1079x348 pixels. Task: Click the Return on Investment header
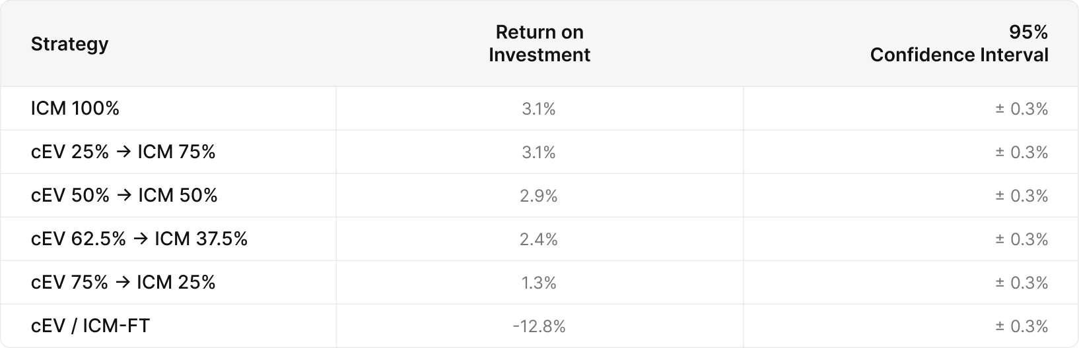coord(539,43)
